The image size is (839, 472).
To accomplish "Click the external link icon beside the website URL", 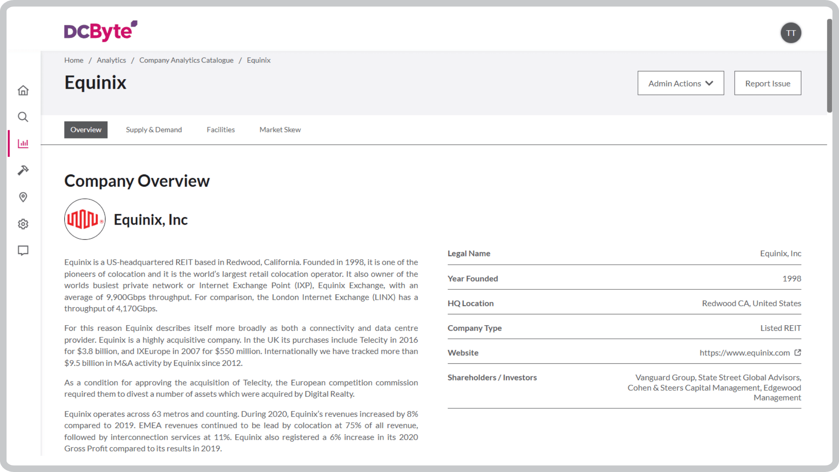I will 798,353.
